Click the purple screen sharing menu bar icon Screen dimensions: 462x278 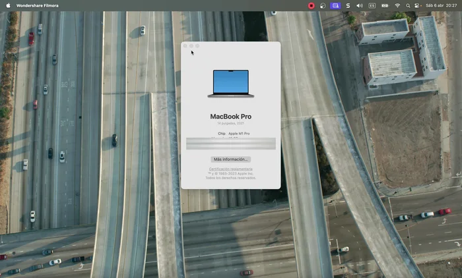pyautogui.click(x=335, y=5)
